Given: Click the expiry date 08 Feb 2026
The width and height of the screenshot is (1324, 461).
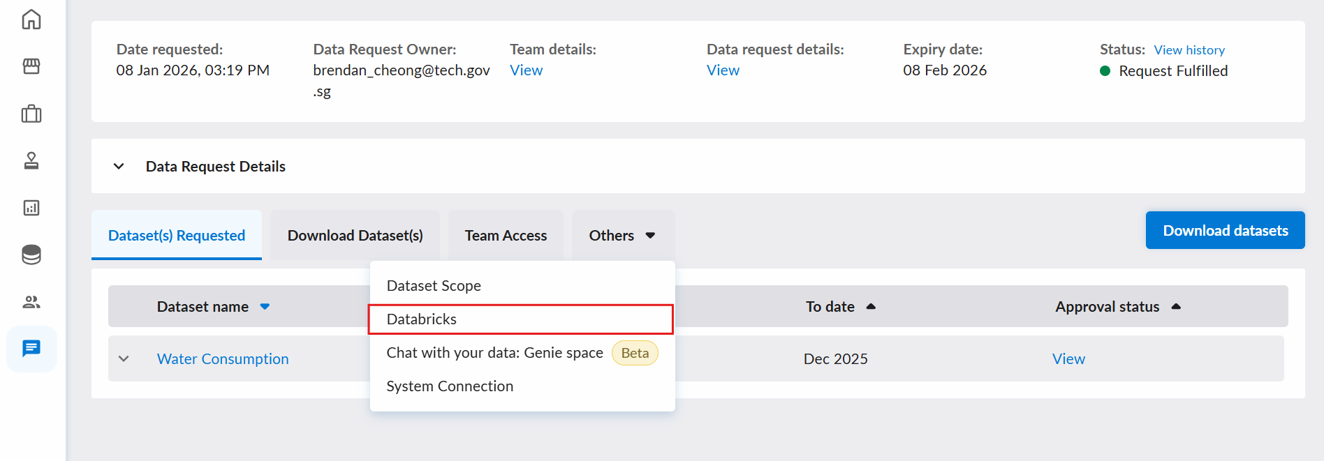Looking at the screenshot, I should click(x=945, y=70).
